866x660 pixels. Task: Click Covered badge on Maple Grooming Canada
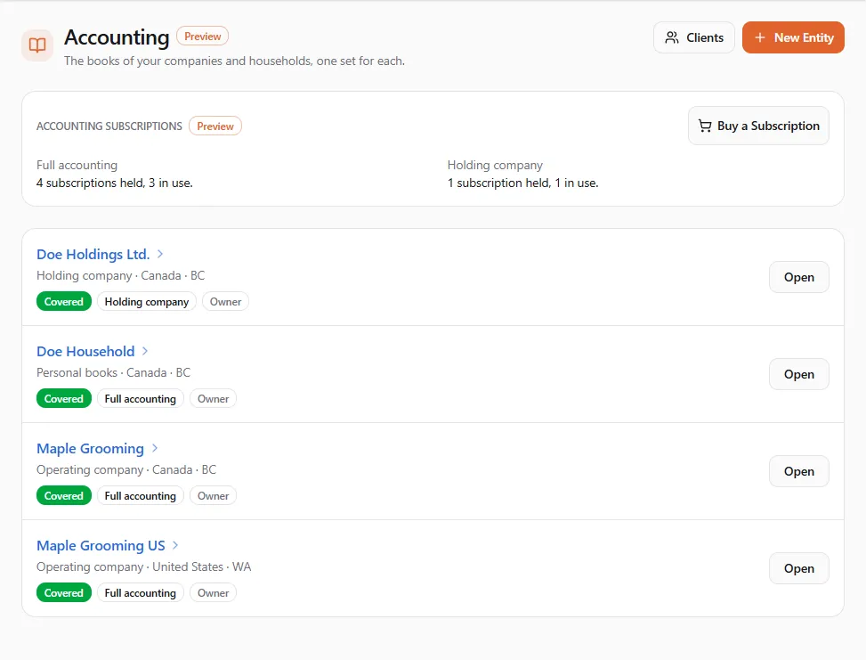64,496
